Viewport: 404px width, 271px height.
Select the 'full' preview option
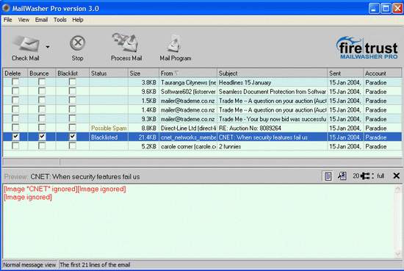(380, 176)
